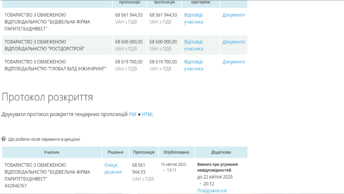344x194 pixels.
Task: Open 'Що робити після перемоги в аукціоні' hint
Action: tap(44, 139)
